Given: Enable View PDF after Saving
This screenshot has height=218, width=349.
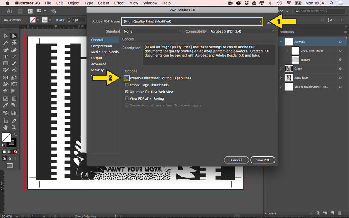Looking at the screenshot, I should pos(127,98).
